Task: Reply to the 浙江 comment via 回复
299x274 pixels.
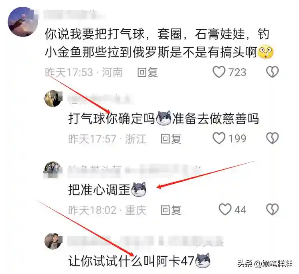Action: [171, 138]
